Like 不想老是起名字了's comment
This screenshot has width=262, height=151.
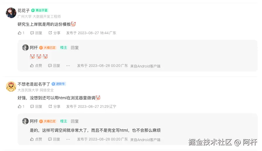point(21,106)
